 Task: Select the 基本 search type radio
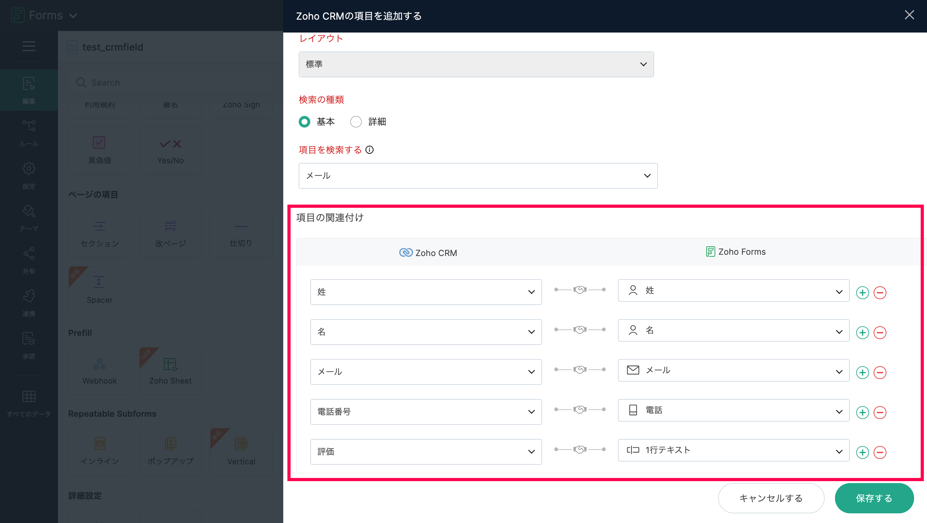(x=304, y=122)
